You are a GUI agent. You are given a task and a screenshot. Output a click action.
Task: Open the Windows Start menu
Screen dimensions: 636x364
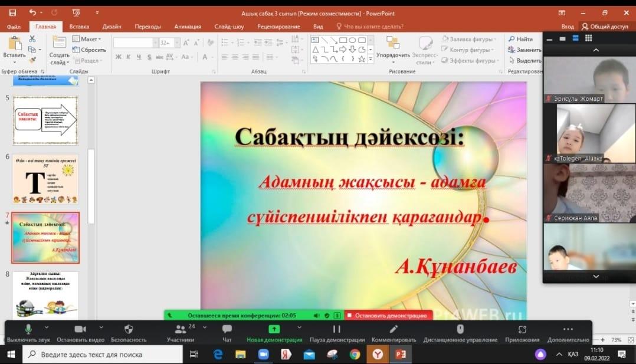click(x=11, y=354)
